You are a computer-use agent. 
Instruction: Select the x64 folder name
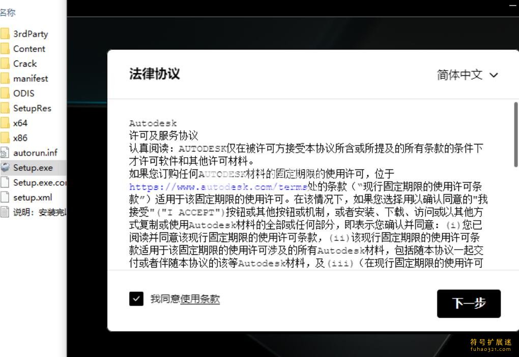[x=20, y=123]
